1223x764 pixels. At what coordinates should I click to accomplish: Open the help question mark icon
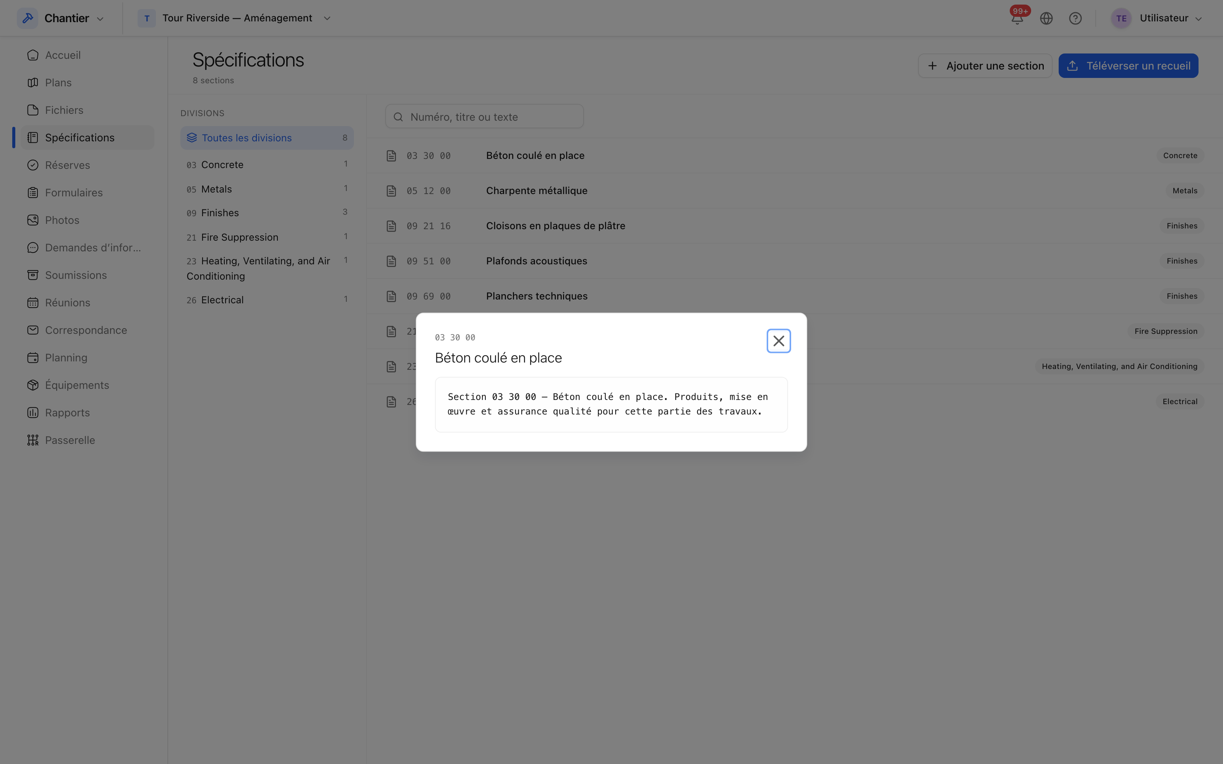click(x=1075, y=18)
